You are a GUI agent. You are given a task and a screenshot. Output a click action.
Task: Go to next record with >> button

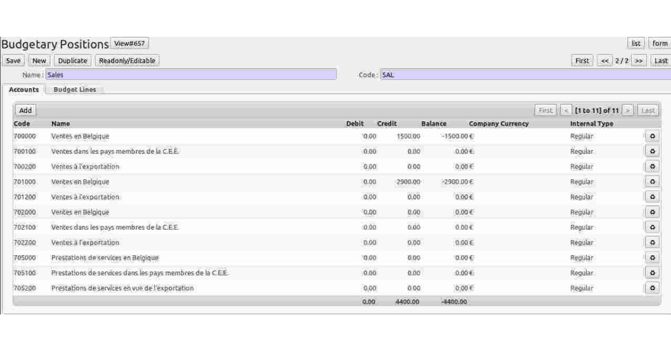(639, 60)
